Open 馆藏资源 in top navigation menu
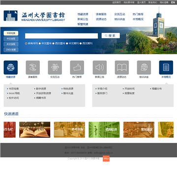This screenshot has height=177, width=177. [x=83, y=14]
